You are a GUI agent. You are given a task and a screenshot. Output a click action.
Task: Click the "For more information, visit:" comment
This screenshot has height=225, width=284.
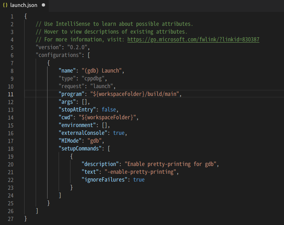pos(80,39)
